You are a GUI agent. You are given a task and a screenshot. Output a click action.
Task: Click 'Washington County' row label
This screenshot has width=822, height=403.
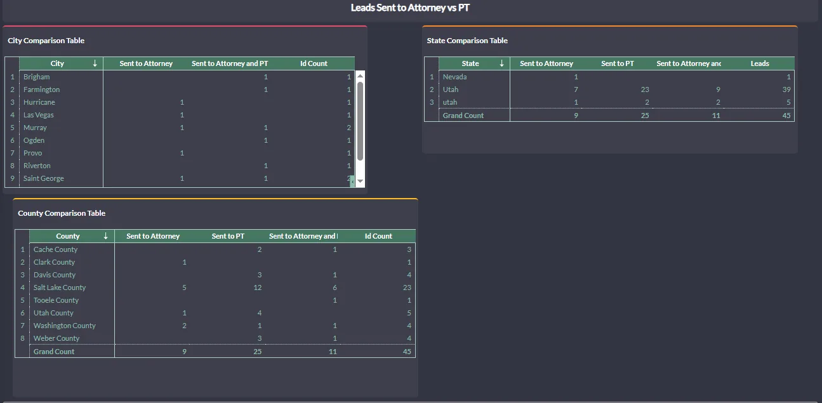pos(65,326)
